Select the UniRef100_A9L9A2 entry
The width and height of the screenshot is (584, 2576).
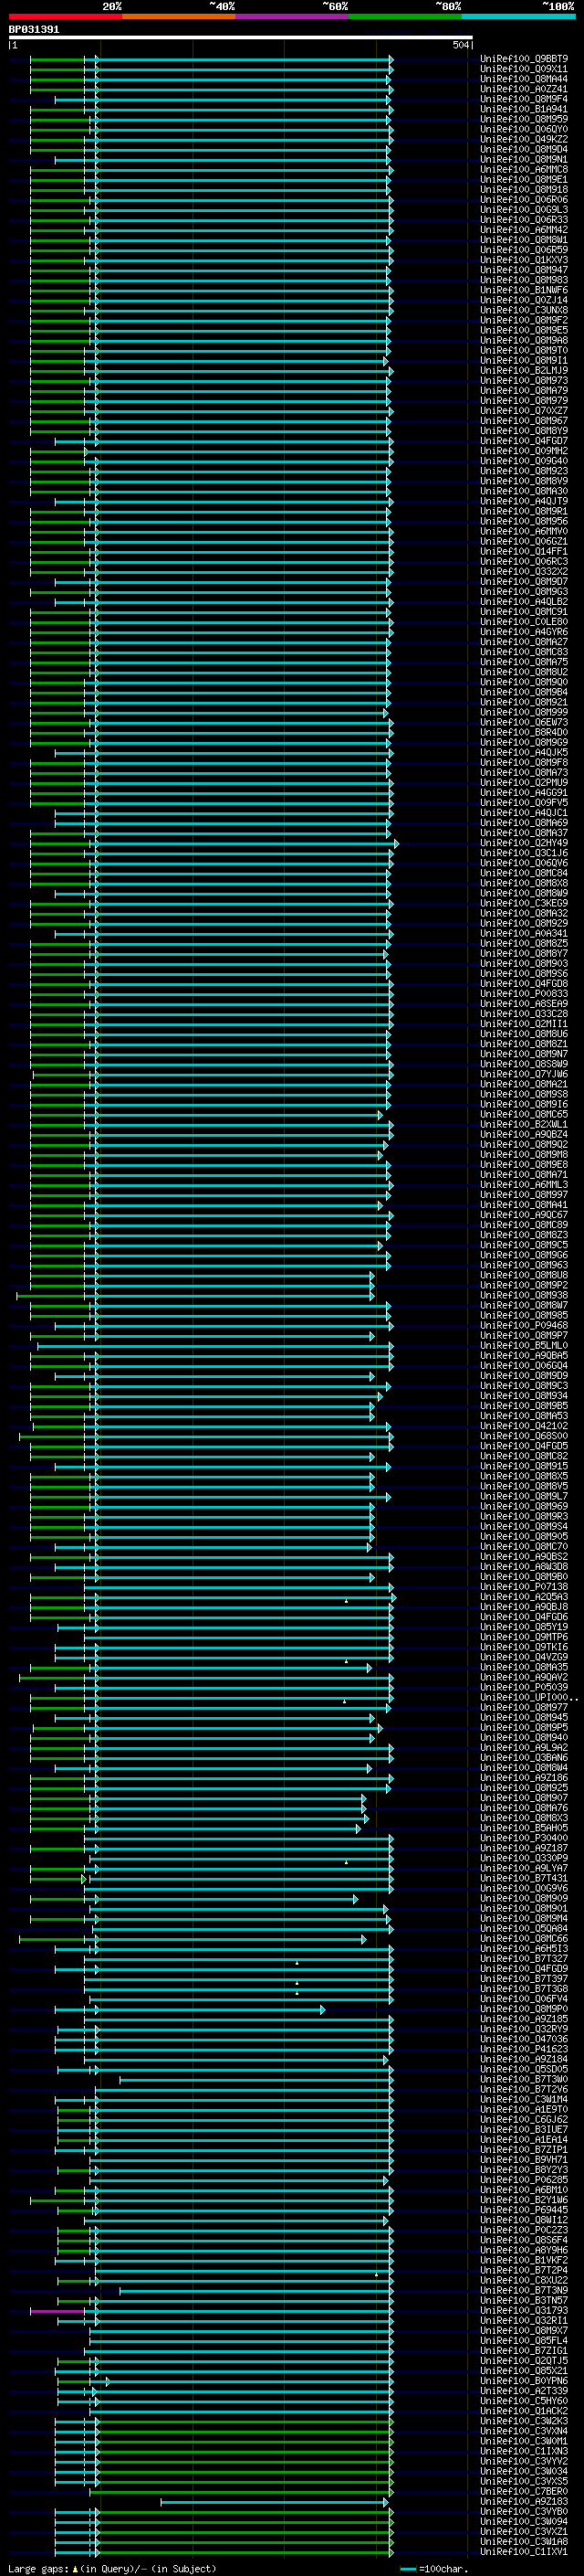point(523,1748)
